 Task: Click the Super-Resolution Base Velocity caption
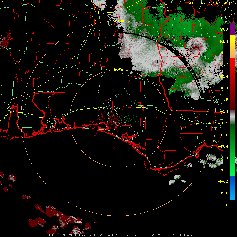click(120, 235)
